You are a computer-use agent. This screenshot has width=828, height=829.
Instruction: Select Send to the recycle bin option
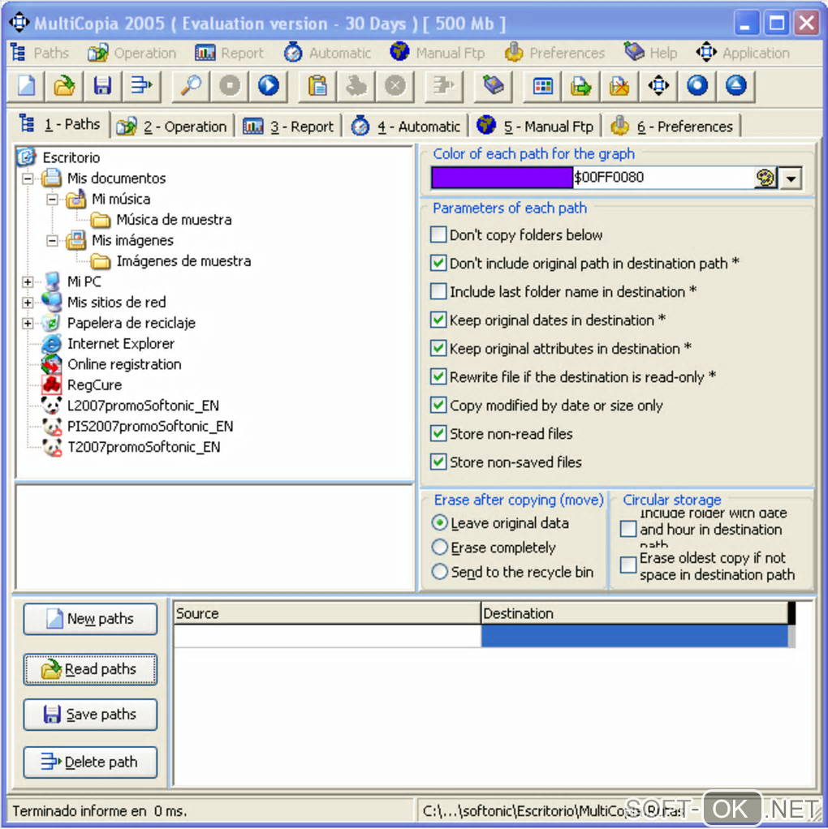coord(440,572)
